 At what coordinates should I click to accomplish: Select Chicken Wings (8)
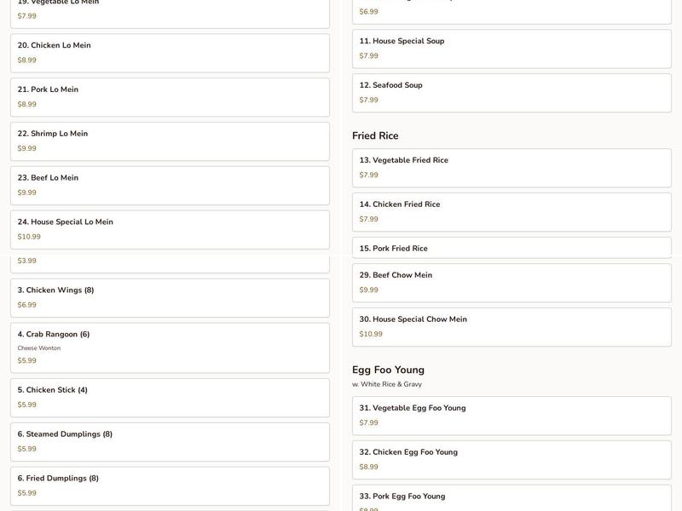(170, 297)
